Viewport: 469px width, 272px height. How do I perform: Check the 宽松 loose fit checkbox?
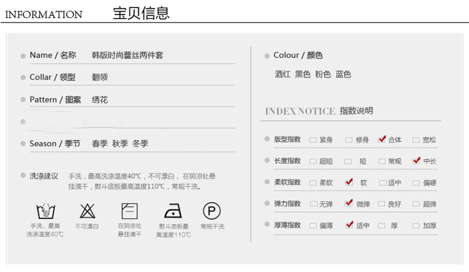(416, 140)
